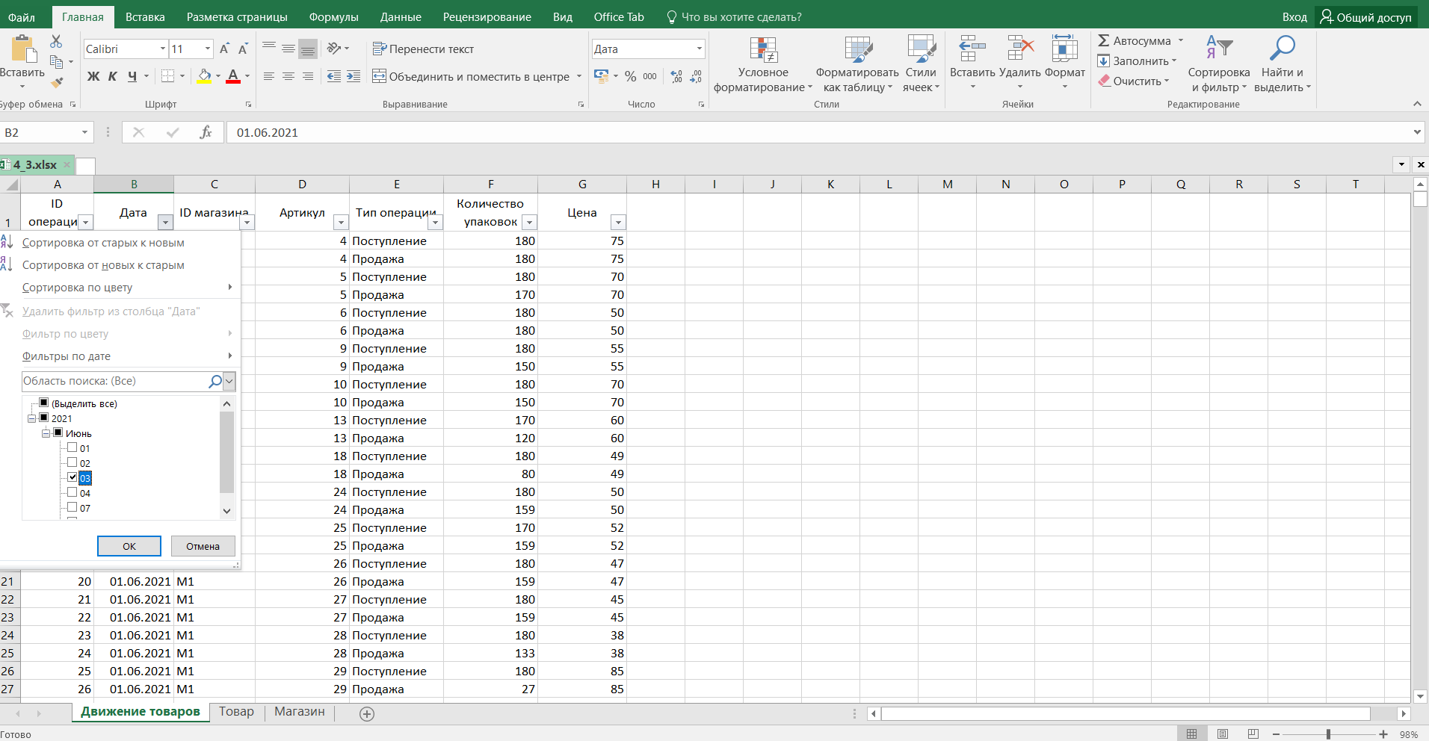The image size is (1429, 741).
Task: Open the number format dropdown (Дата)
Action: (x=700, y=49)
